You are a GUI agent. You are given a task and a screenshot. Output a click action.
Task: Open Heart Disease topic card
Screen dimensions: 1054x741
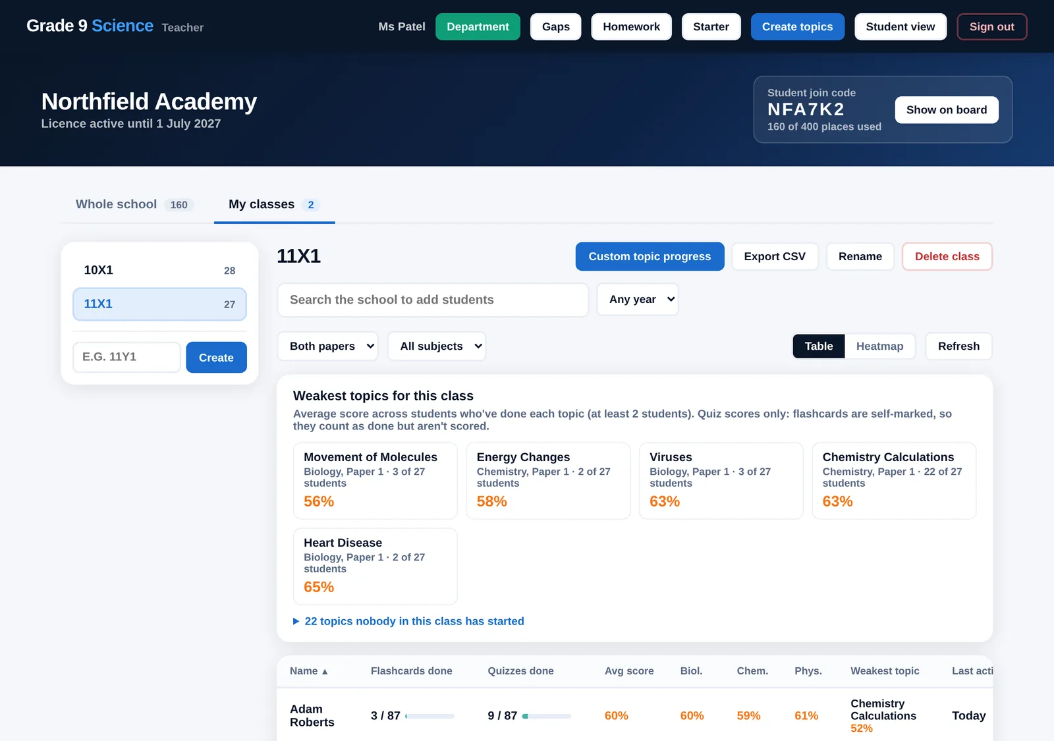(x=375, y=566)
